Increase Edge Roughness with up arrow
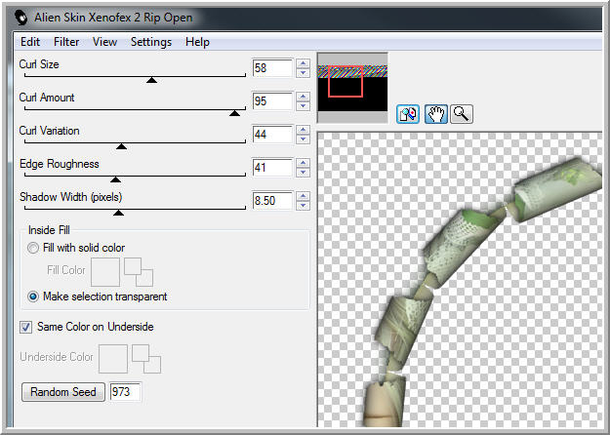 pyautogui.click(x=303, y=163)
